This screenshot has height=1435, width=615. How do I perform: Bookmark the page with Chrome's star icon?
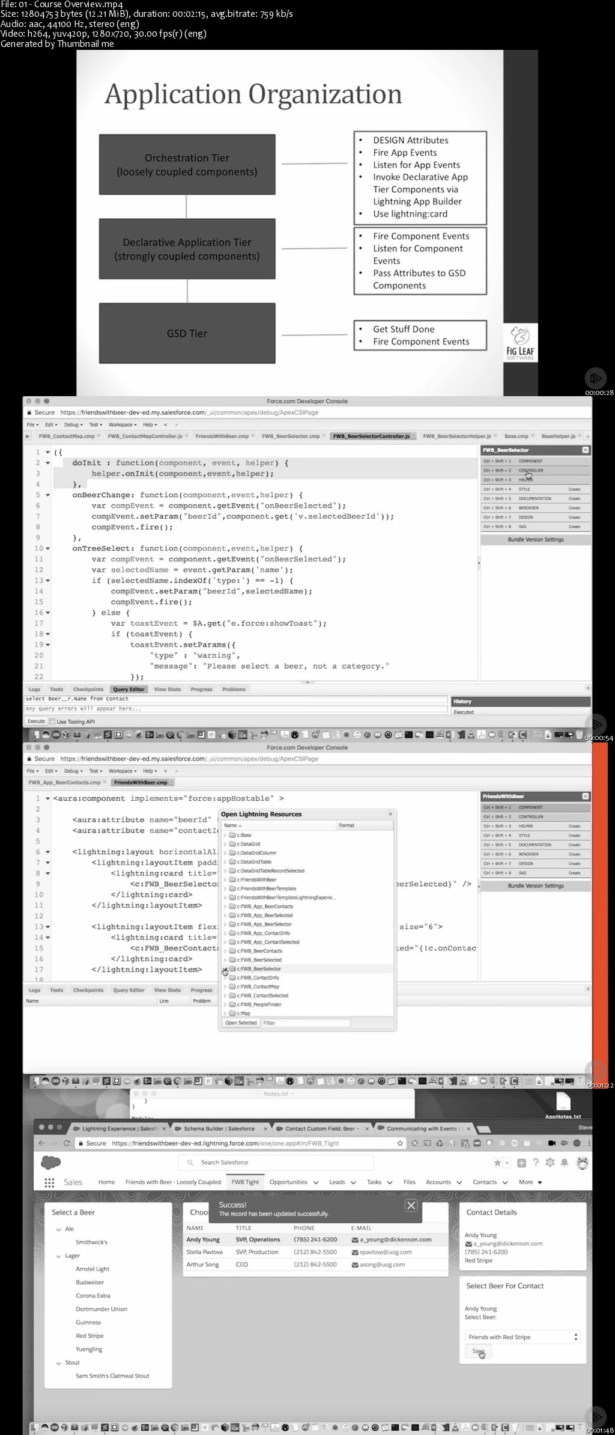pos(400,1143)
